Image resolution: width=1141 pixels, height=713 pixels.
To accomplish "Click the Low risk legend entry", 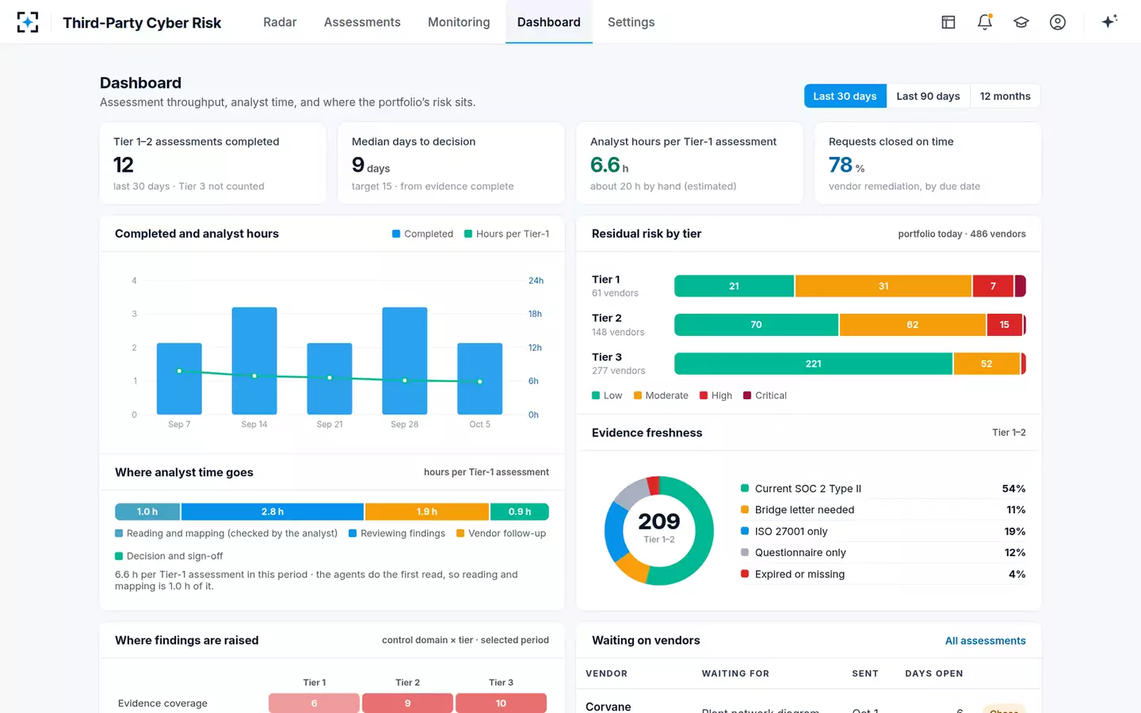I will point(607,395).
